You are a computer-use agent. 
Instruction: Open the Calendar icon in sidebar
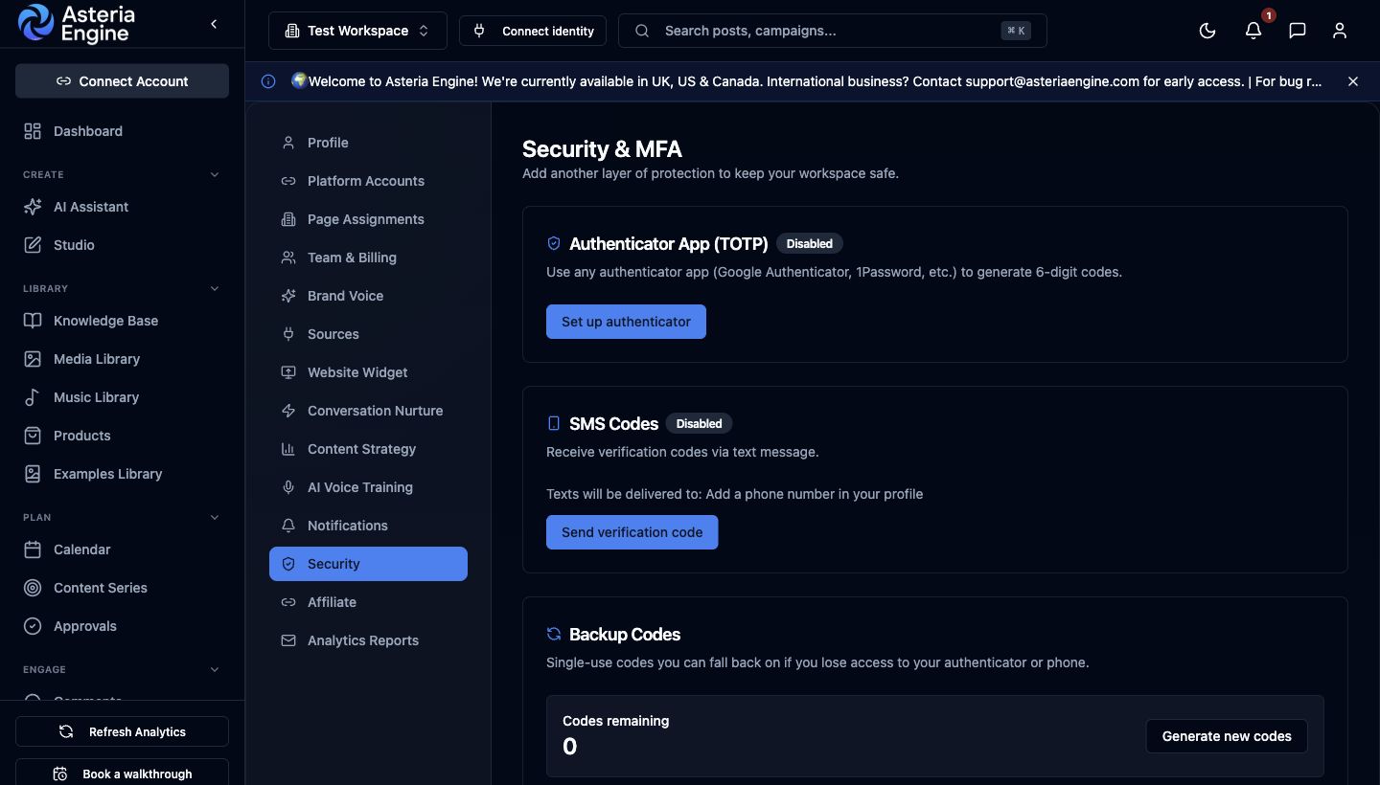(x=33, y=549)
